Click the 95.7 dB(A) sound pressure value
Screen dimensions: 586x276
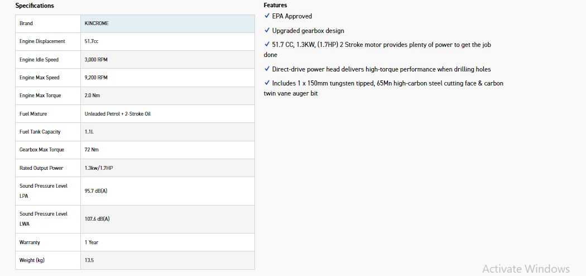coord(96,191)
